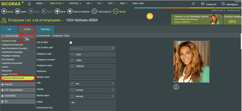This screenshot has width=242, height=111.
Task: Open the Gender dropdown
Action: pos(92,90)
